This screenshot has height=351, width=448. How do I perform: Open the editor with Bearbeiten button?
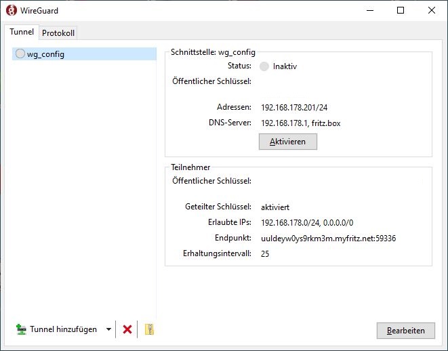405,331
